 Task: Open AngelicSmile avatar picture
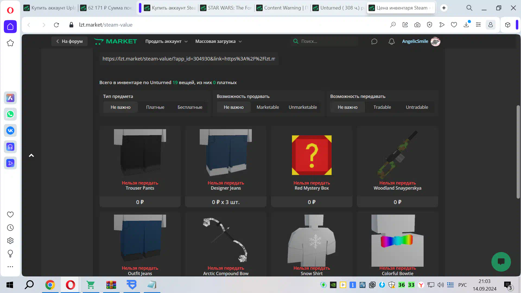(435, 42)
